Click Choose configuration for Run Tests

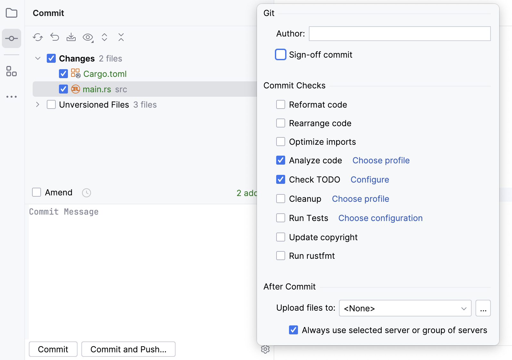click(380, 218)
